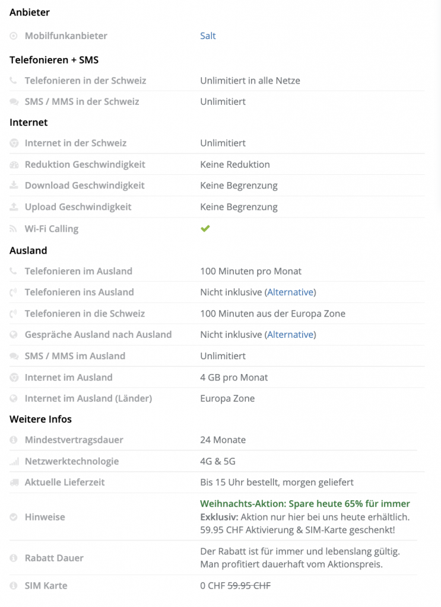Open the Alternative link for Gespräche Ausland nach Ausland

(x=290, y=335)
